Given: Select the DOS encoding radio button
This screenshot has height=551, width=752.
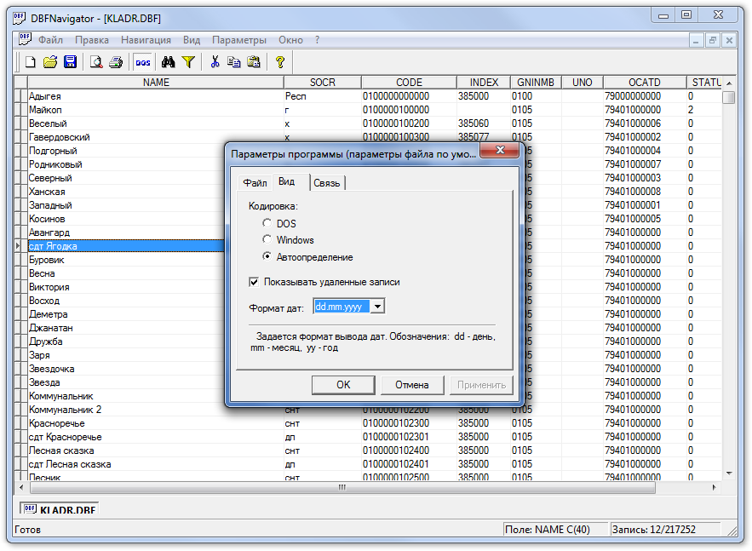Looking at the screenshot, I should pos(267,223).
